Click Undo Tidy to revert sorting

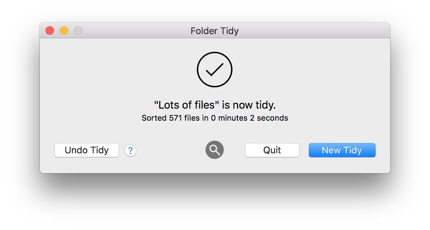tap(87, 150)
